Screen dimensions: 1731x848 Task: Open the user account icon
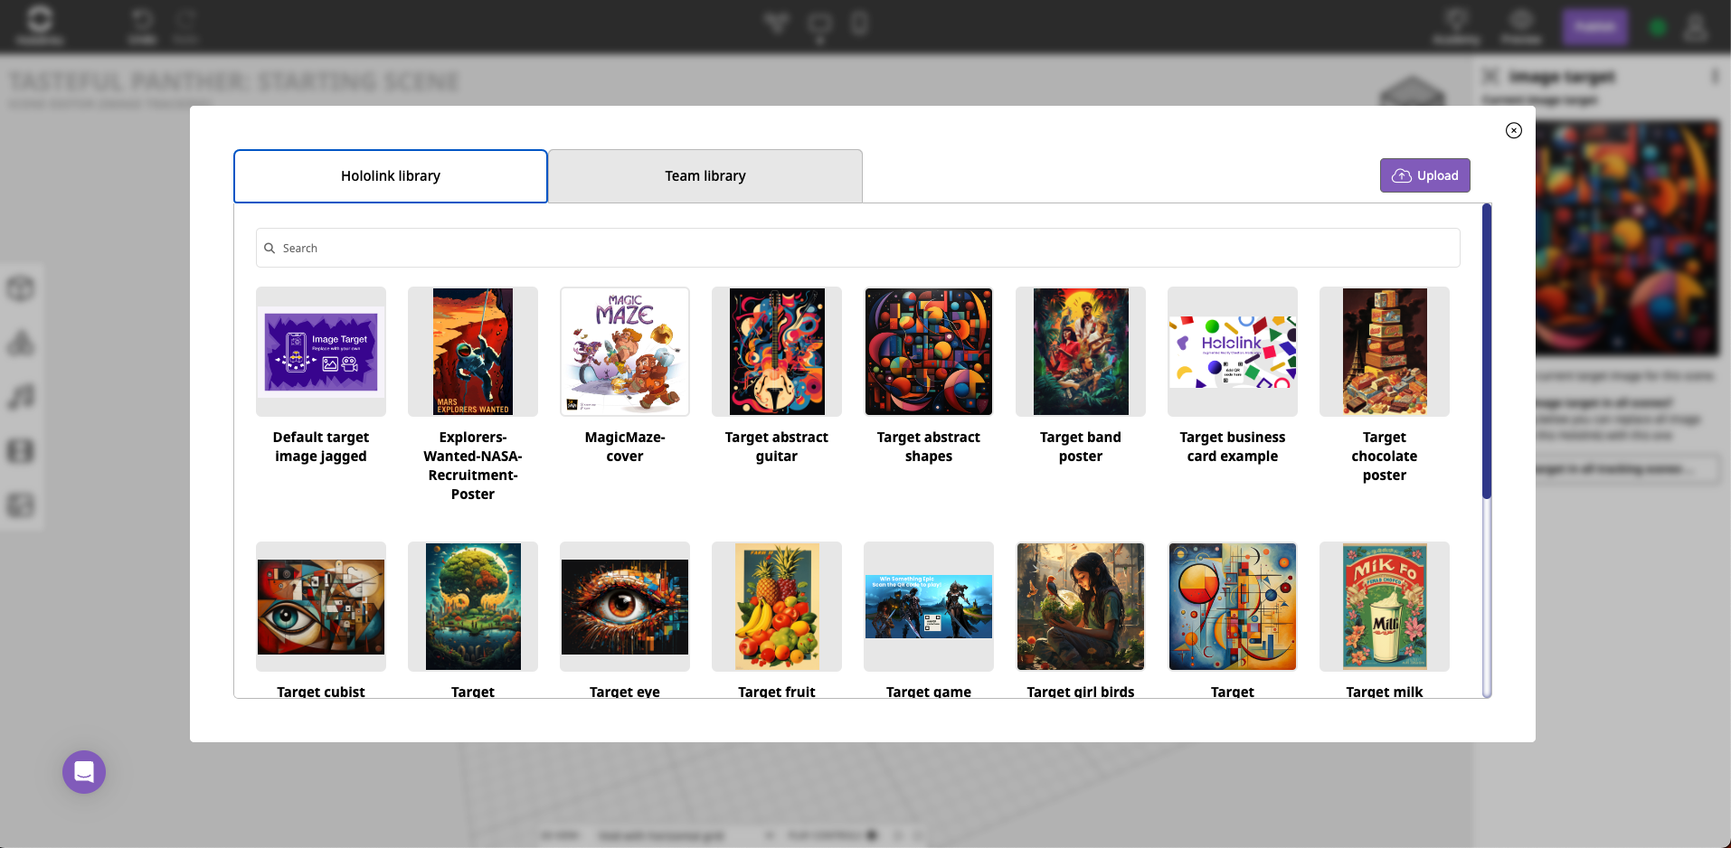(1696, 27)
